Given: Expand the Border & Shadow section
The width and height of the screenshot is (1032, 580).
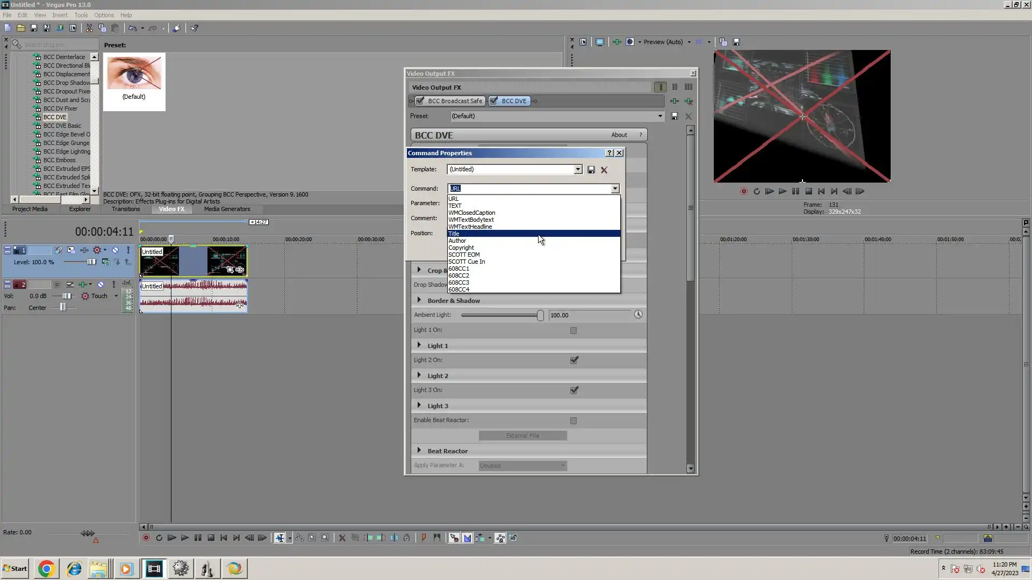Looking at the screenshot, I should 419,300.
